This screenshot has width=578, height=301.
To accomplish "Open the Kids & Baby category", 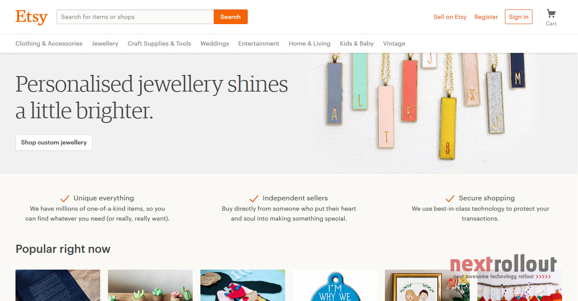I will (x=357, y=43).
